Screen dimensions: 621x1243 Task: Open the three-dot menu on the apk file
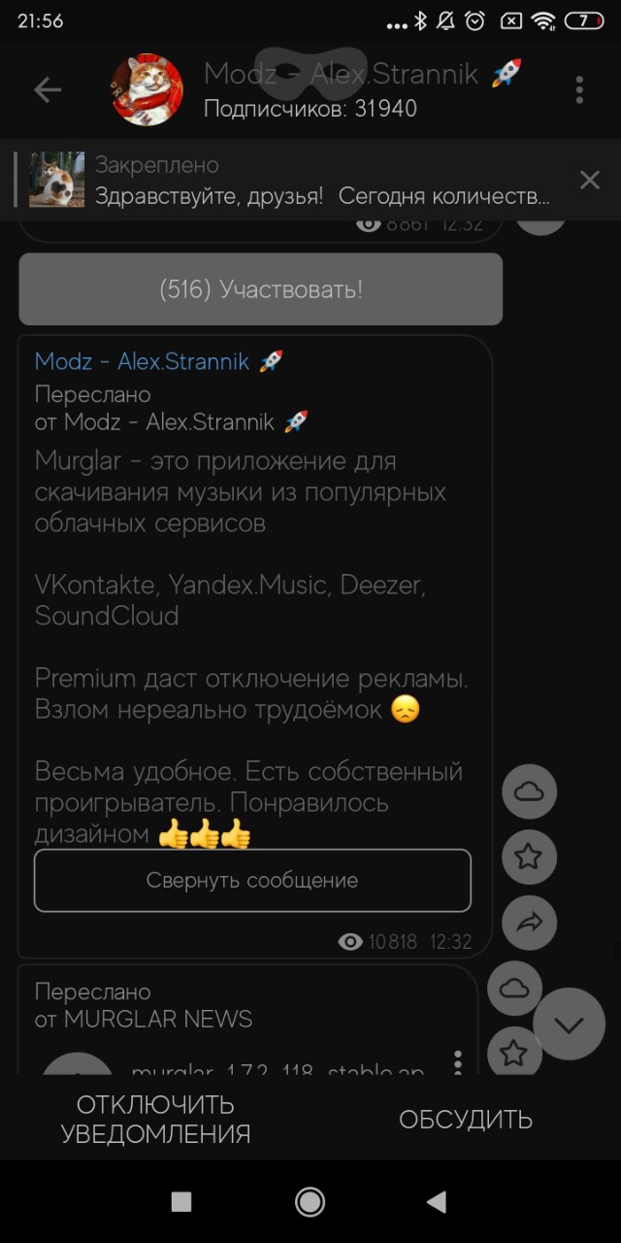coord(458,1061)
